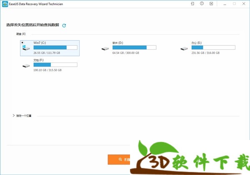250x175 pixels.
Task: Click the Win7 (C:) Windows drive icon
Action: [x=26, y=47]
